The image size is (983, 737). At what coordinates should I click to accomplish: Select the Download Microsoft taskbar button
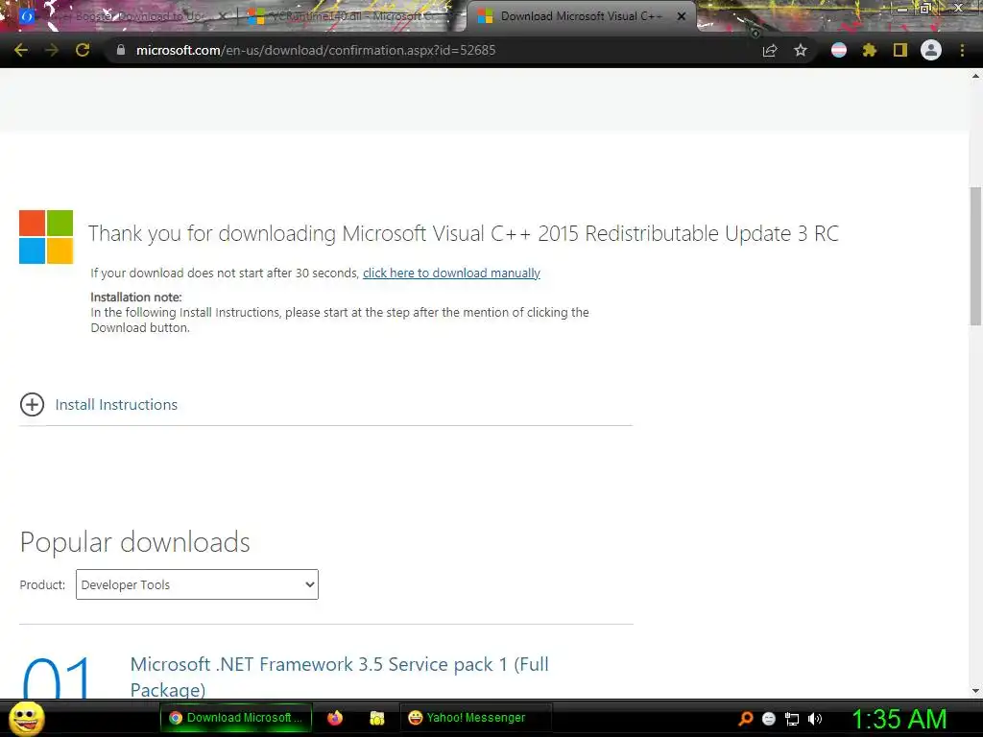(236, 718)
